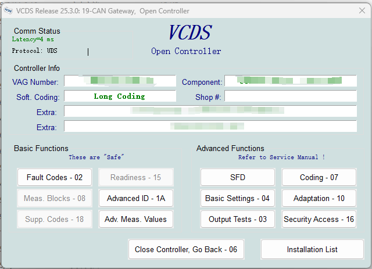Click the VAG Number field
372x269 pixels.
[x=119, y=81]
